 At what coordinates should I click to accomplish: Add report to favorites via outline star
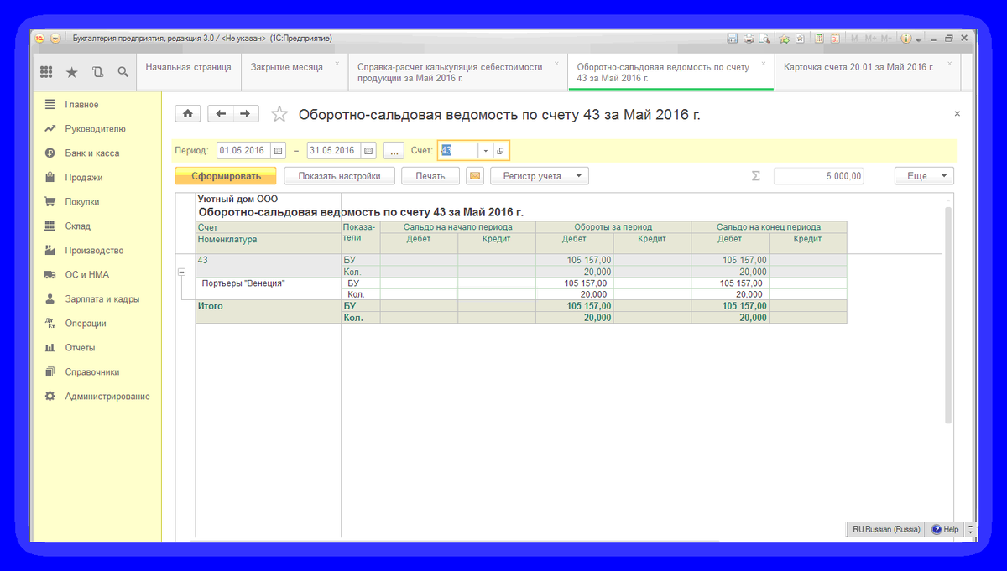pos(280,114)
